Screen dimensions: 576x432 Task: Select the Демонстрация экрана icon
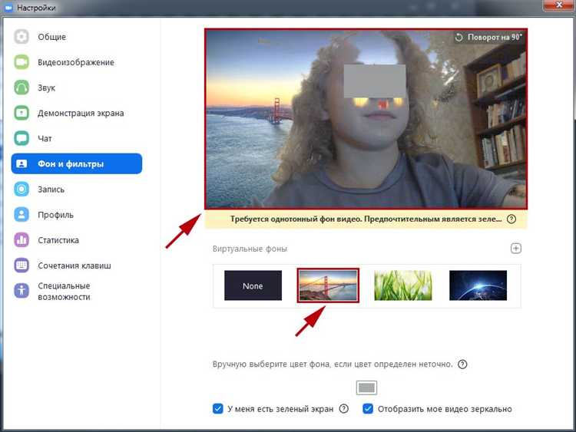pyautogui.click(x=22, y=113)
